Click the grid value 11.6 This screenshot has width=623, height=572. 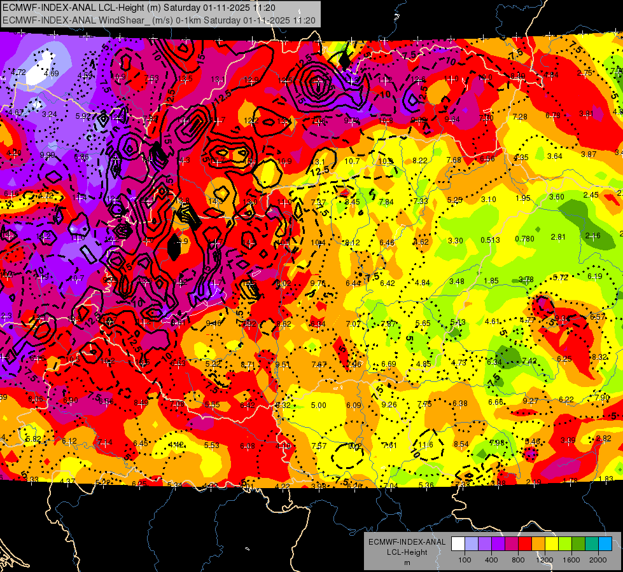(425, 445)
